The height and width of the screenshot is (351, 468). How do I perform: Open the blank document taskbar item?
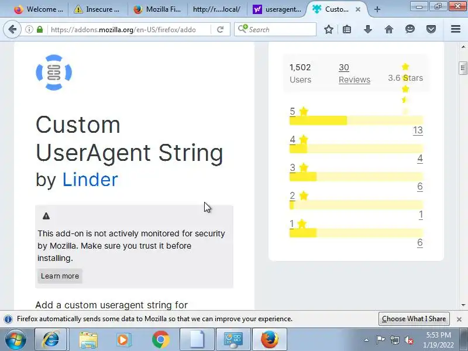coord(197,340)
